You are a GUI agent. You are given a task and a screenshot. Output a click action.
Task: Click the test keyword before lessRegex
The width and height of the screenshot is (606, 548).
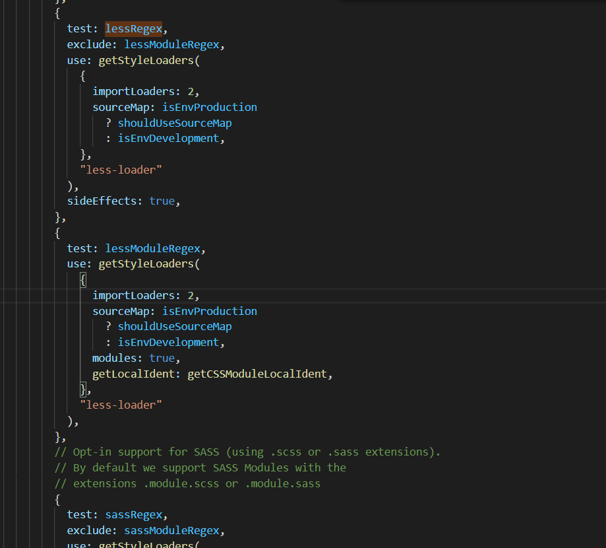(80, 29)
